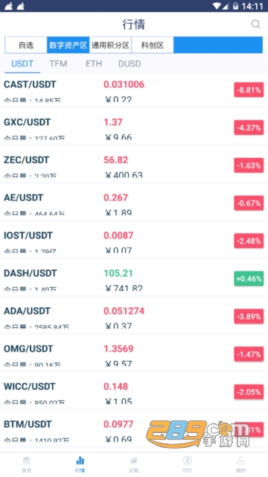Switch to the 通用积分区 tab
This screenshot has height=477, width=268.
coord(110,45)
